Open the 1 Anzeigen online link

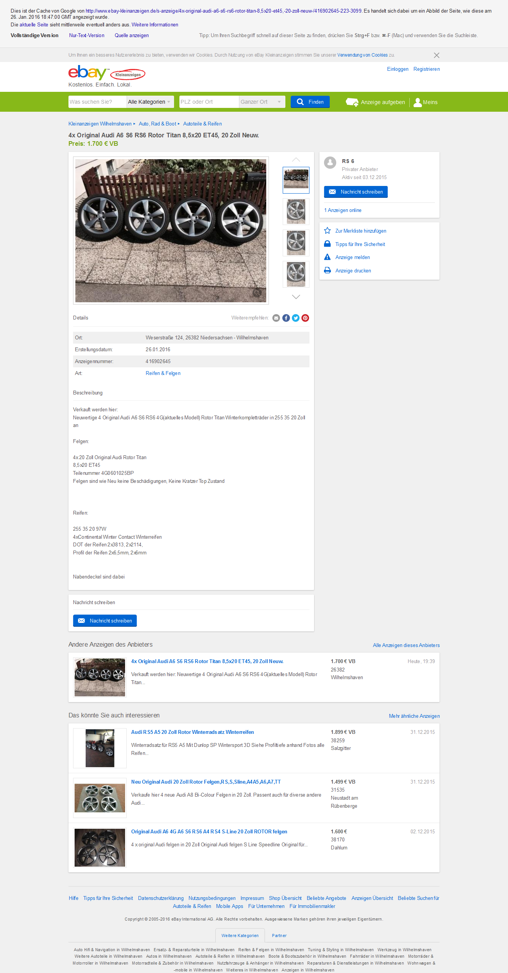(343, 210)
